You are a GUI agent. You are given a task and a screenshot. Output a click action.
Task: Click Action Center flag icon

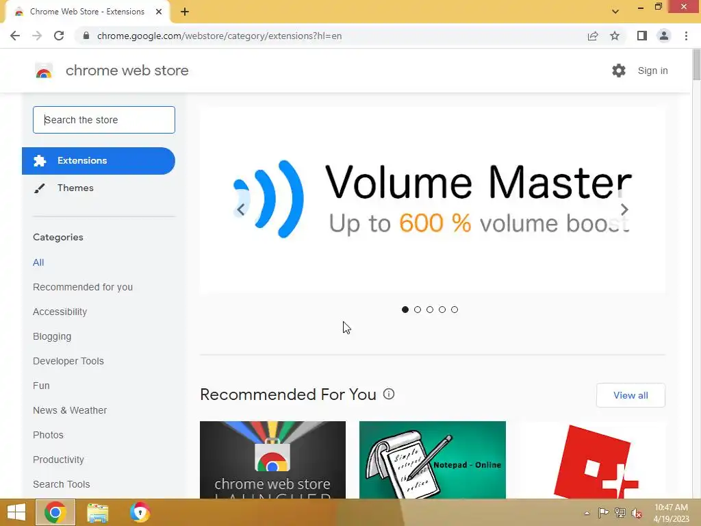tap(603, 513)
